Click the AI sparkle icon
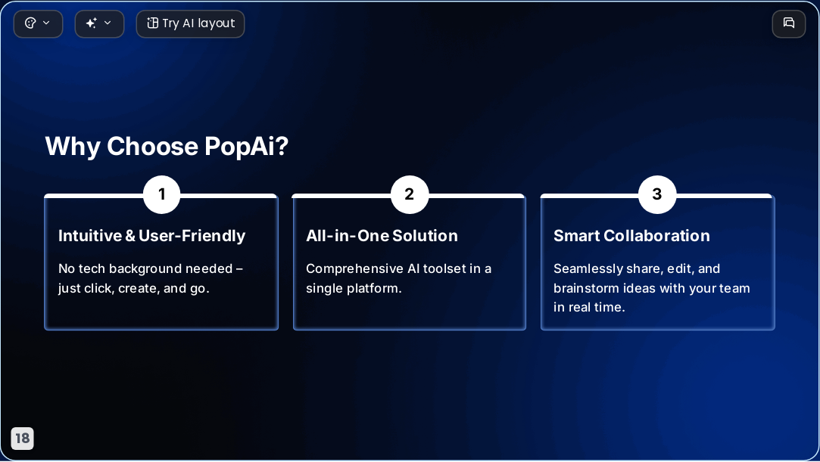 coord(92,23)
